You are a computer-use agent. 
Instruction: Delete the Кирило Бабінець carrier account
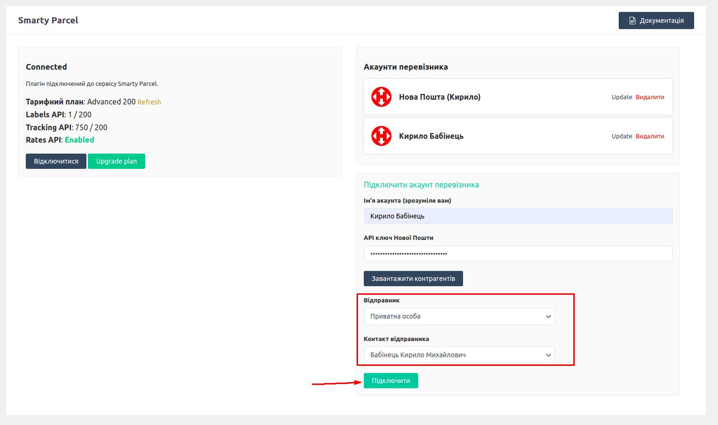coord(650,136)
